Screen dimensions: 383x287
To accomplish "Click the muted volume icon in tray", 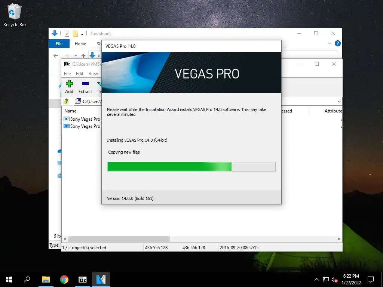I will pyautogui.click(x=334, y=280).
